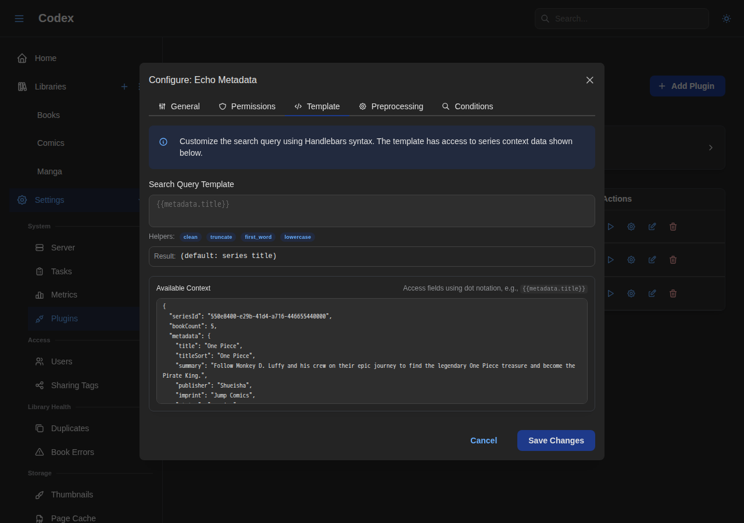Expand the collapsed panel via its right chevron
The image size is (744, 523).
pos(710,147)
